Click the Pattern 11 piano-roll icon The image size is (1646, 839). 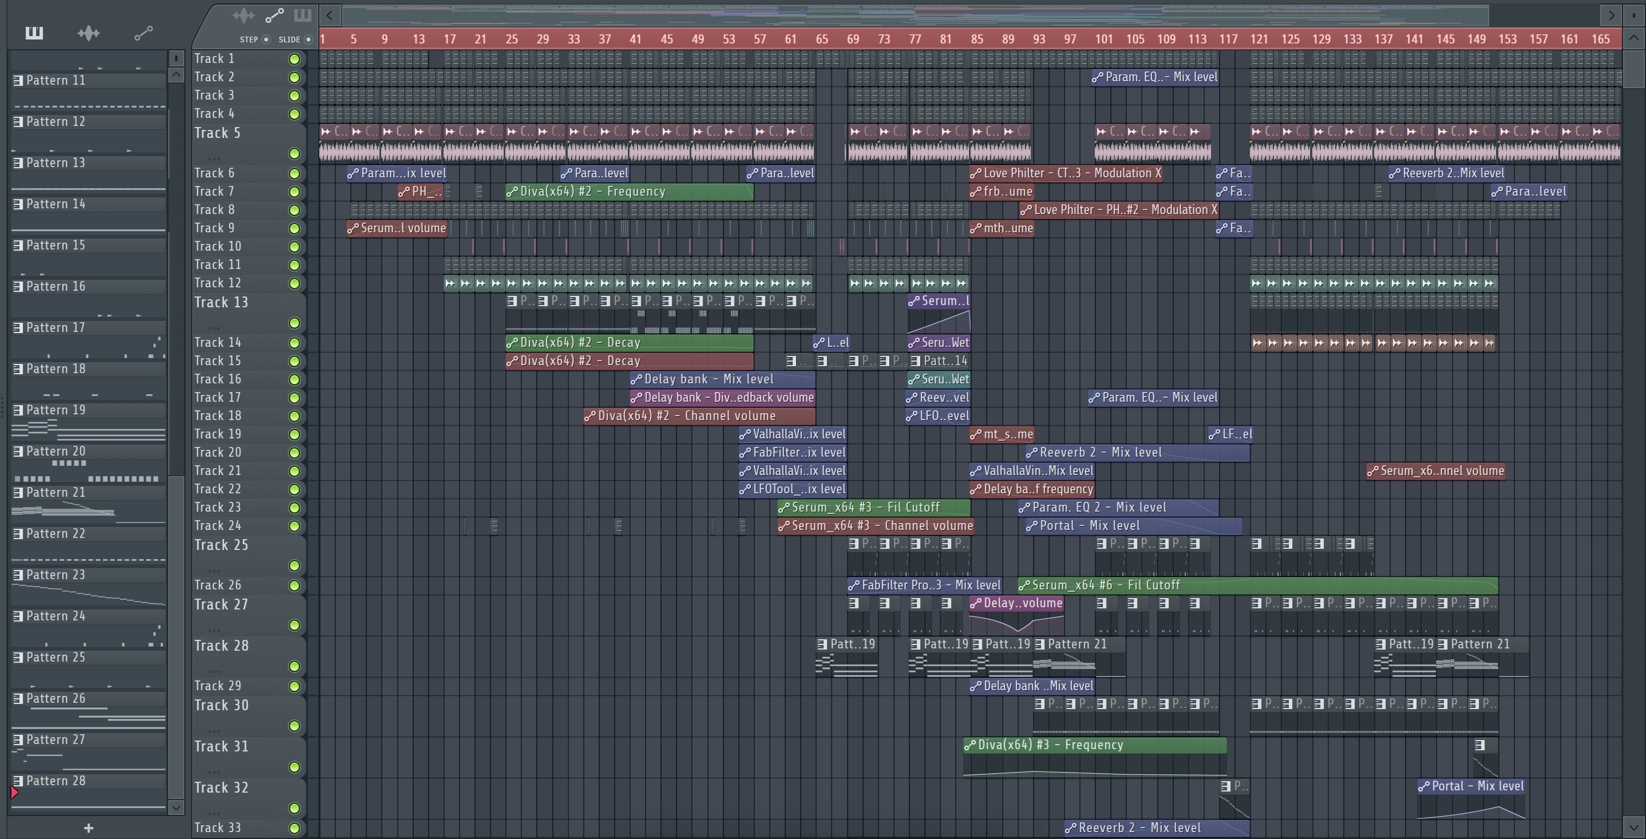(18, 81)
